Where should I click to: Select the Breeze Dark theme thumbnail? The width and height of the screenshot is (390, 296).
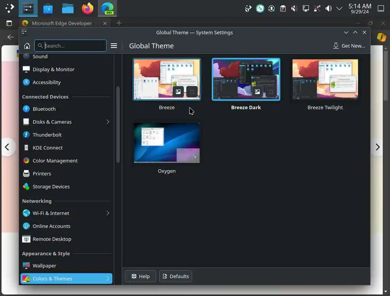[x=246, y=79]
